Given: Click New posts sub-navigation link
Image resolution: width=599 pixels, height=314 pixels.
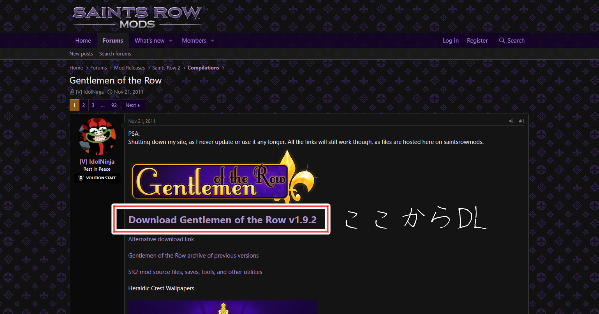Looking at the screenshot, I should [81, 54].
